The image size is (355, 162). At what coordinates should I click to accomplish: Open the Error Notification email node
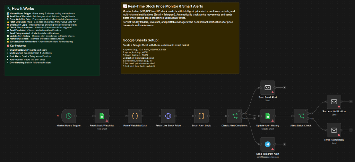pyautogui.click(x=334, y=130)
